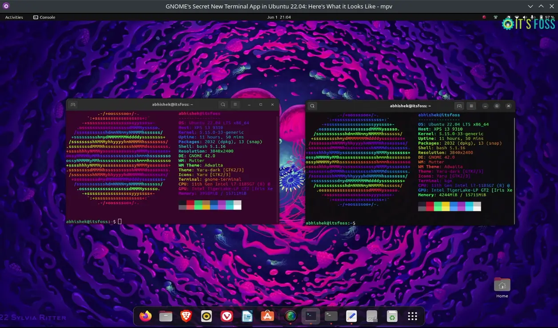
Task: Open a new tab in the left terminal window
Action: point(73,105)
